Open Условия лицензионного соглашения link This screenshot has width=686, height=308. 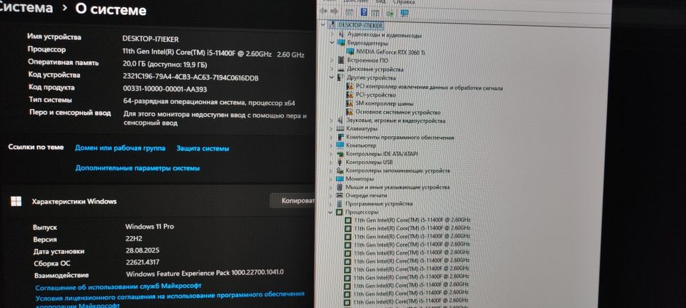click(x=169, y=298)
